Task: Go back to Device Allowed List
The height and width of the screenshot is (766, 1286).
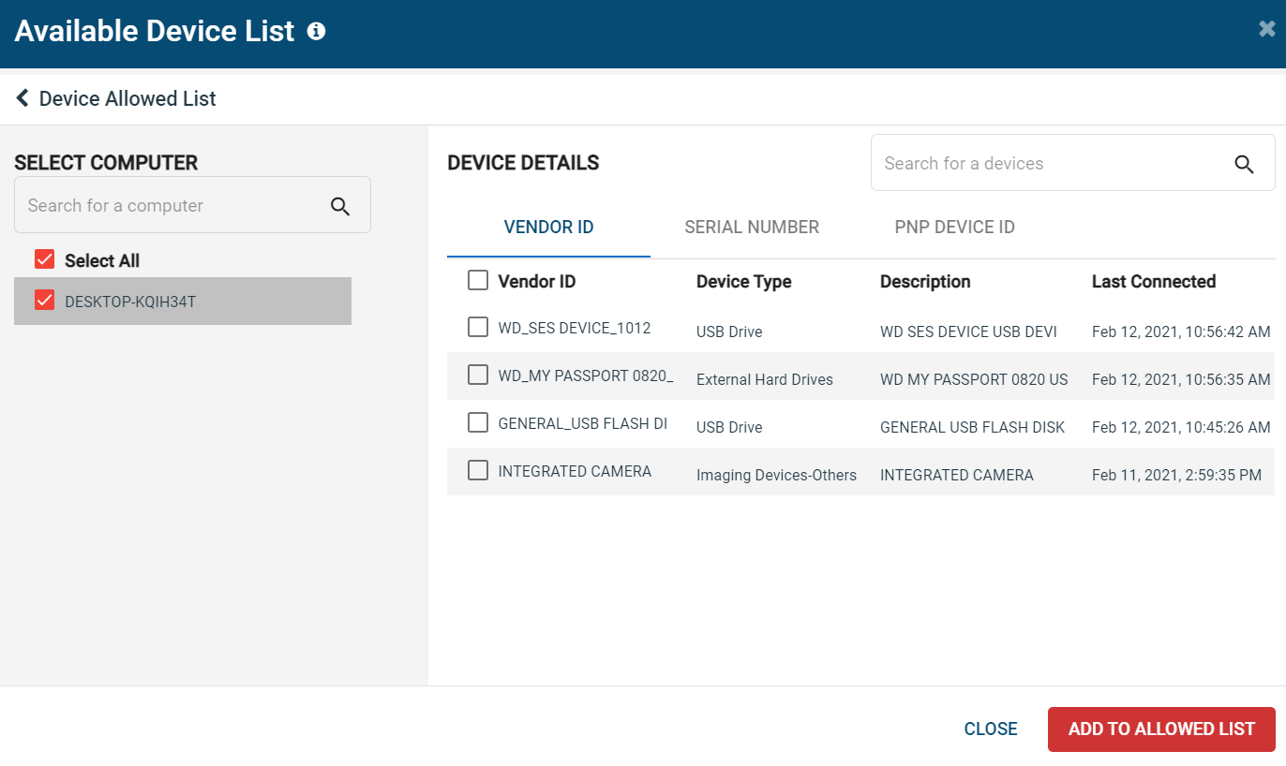Action: tap(127, 98)
